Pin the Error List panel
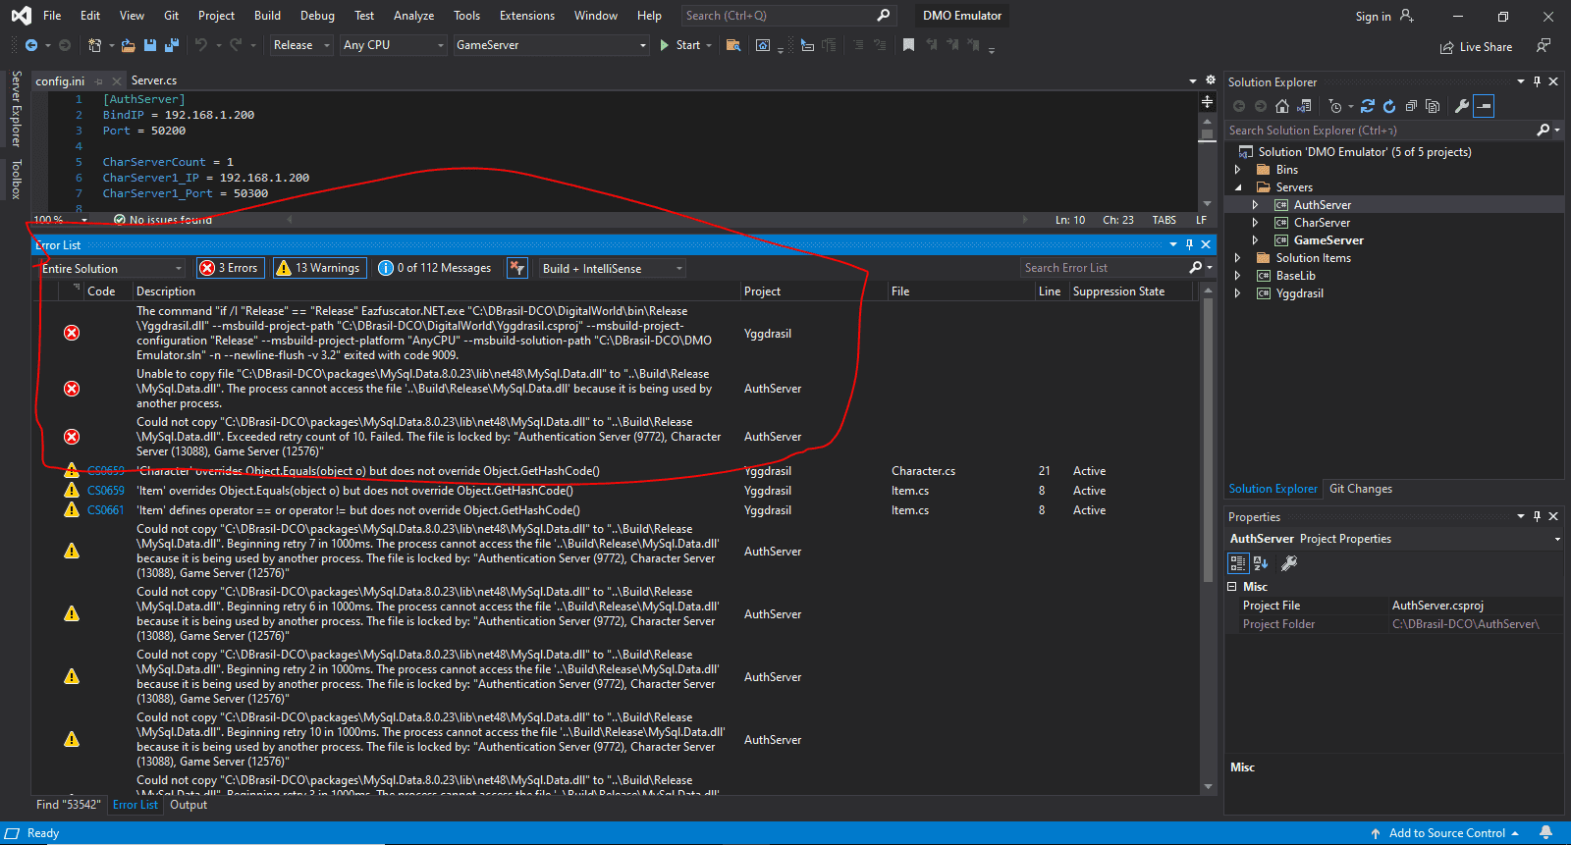 coord(1189,244)
